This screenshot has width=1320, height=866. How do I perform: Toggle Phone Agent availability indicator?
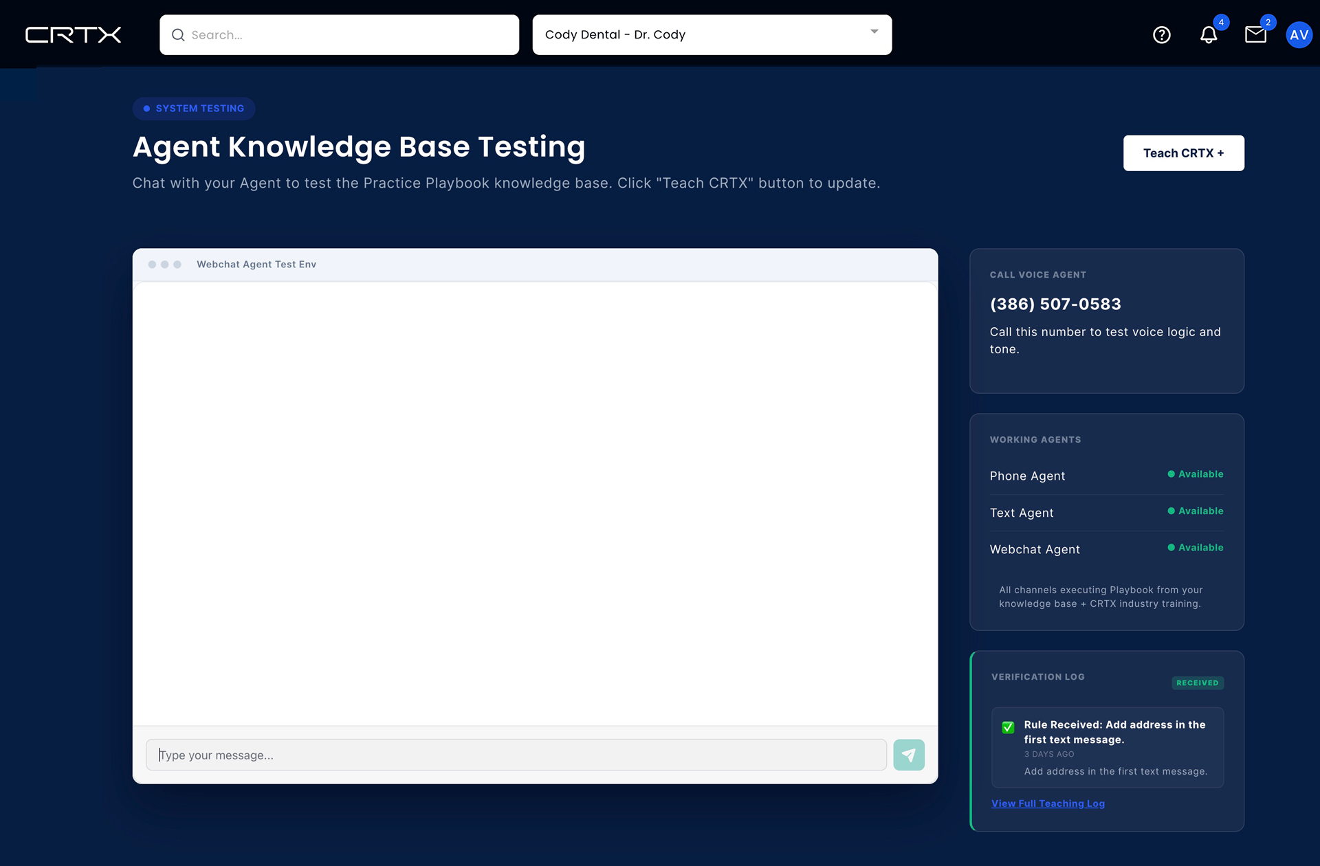pyautogui.click(x=1172, y=474)
